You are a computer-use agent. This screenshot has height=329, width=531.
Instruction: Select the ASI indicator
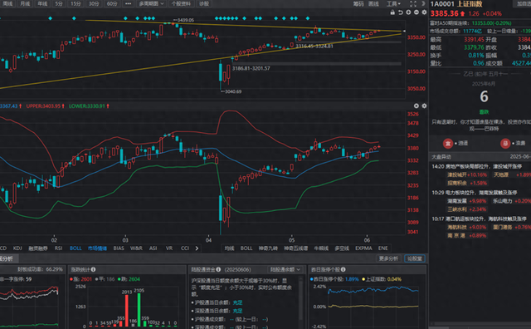[x=153, y=248]
